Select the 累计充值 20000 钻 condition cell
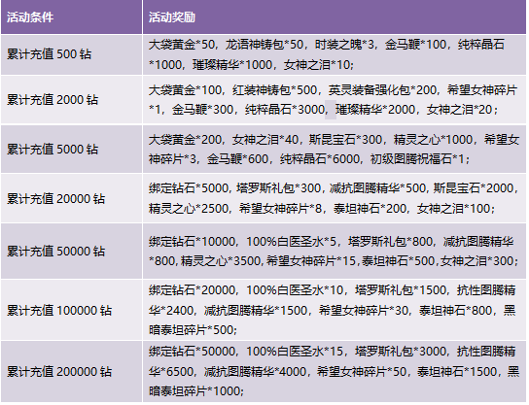529x405 pixels. click(x=71, y=198)
